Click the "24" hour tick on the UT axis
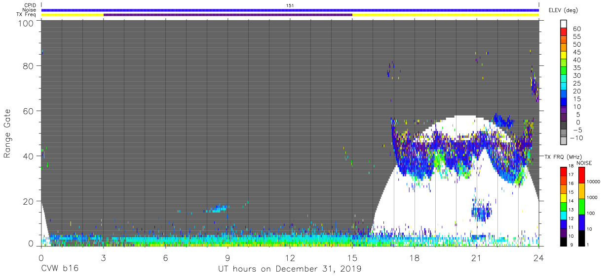 (539, 257)
